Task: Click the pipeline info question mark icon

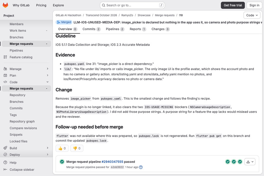Action: click(x=141, y=167)
